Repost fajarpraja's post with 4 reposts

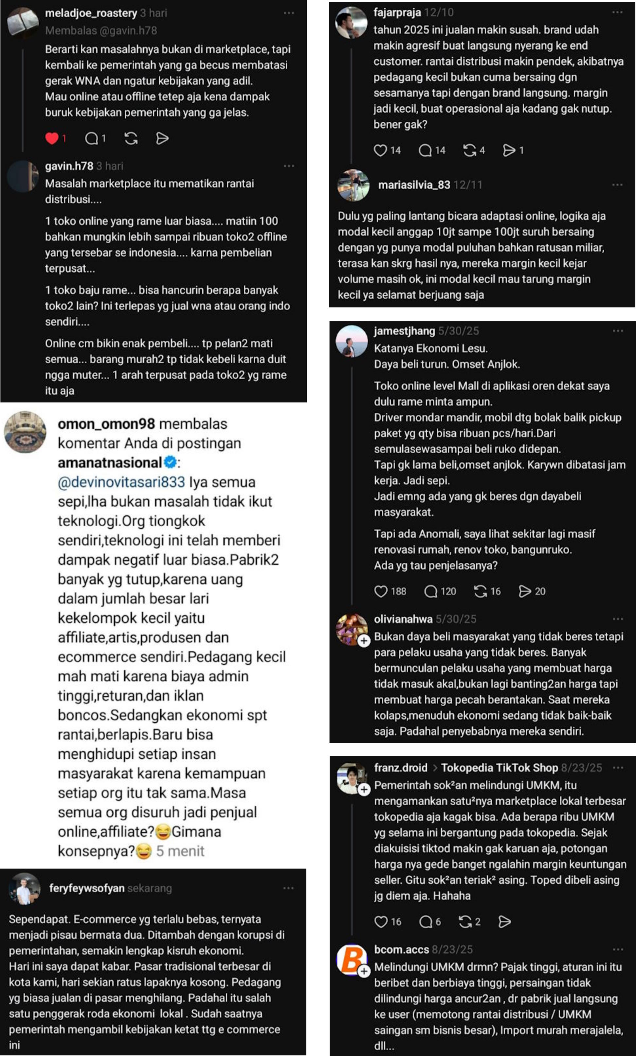tap(469, 150)
